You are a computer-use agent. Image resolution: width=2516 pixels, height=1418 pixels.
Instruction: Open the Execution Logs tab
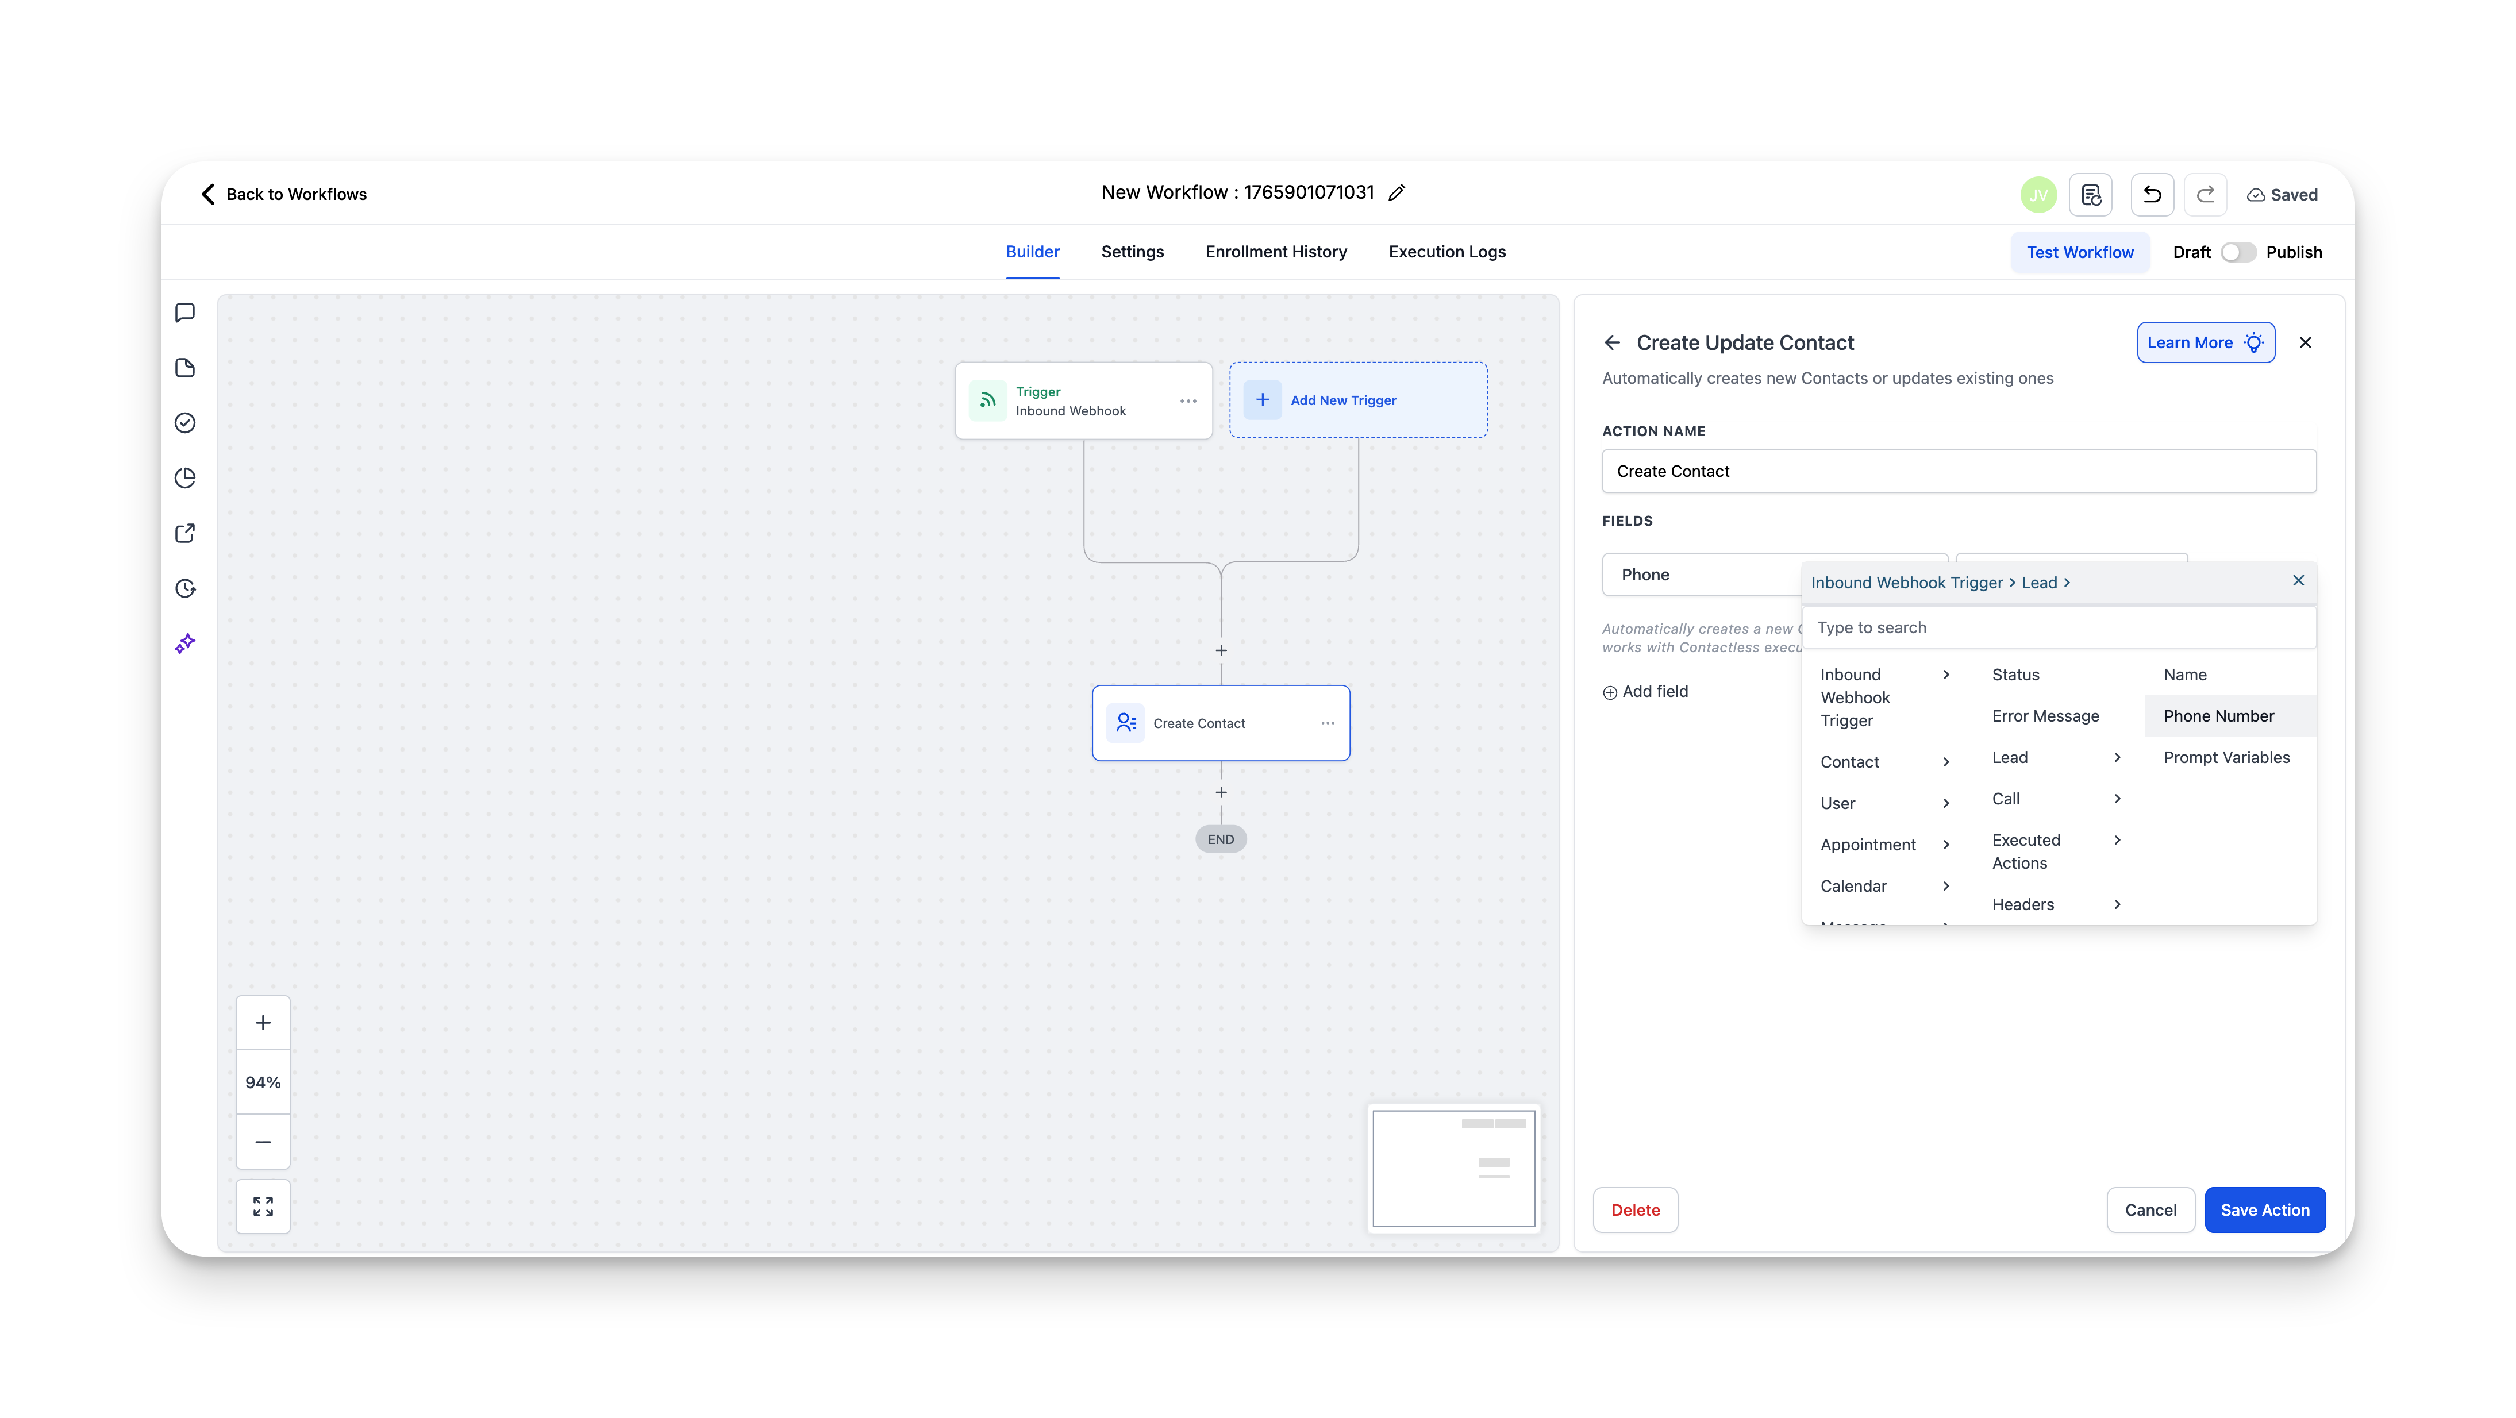click(x=1446, y=252)
